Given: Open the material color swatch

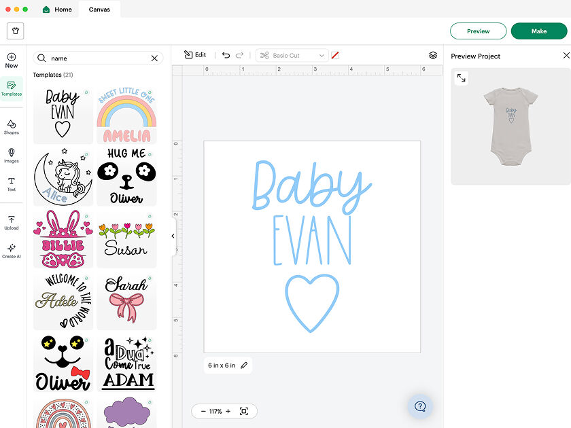Looking at the screenshot, I should [x=335, y=55].
